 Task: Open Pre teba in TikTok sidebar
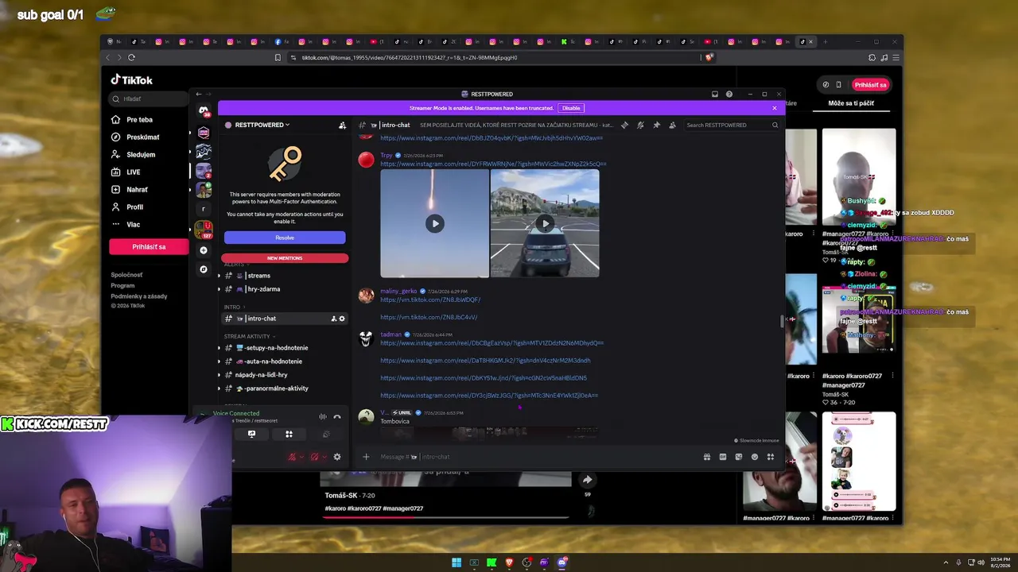tap(132, 119)
